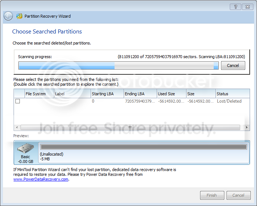Click the Partition Recovery Wizard title icon
Screen dimensions: 257x206
tap(19, 16)
